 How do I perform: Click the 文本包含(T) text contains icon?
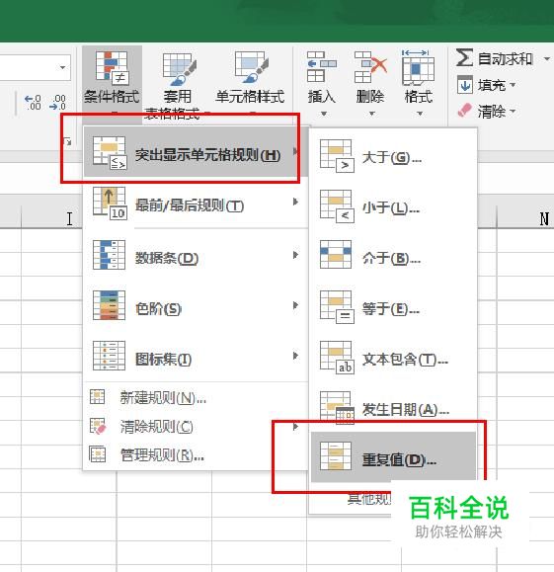[x=337, y=358]
